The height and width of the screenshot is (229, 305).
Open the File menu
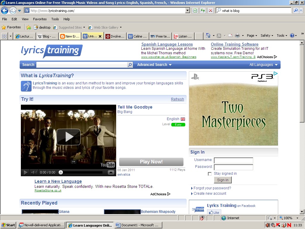tap(4, 19)
